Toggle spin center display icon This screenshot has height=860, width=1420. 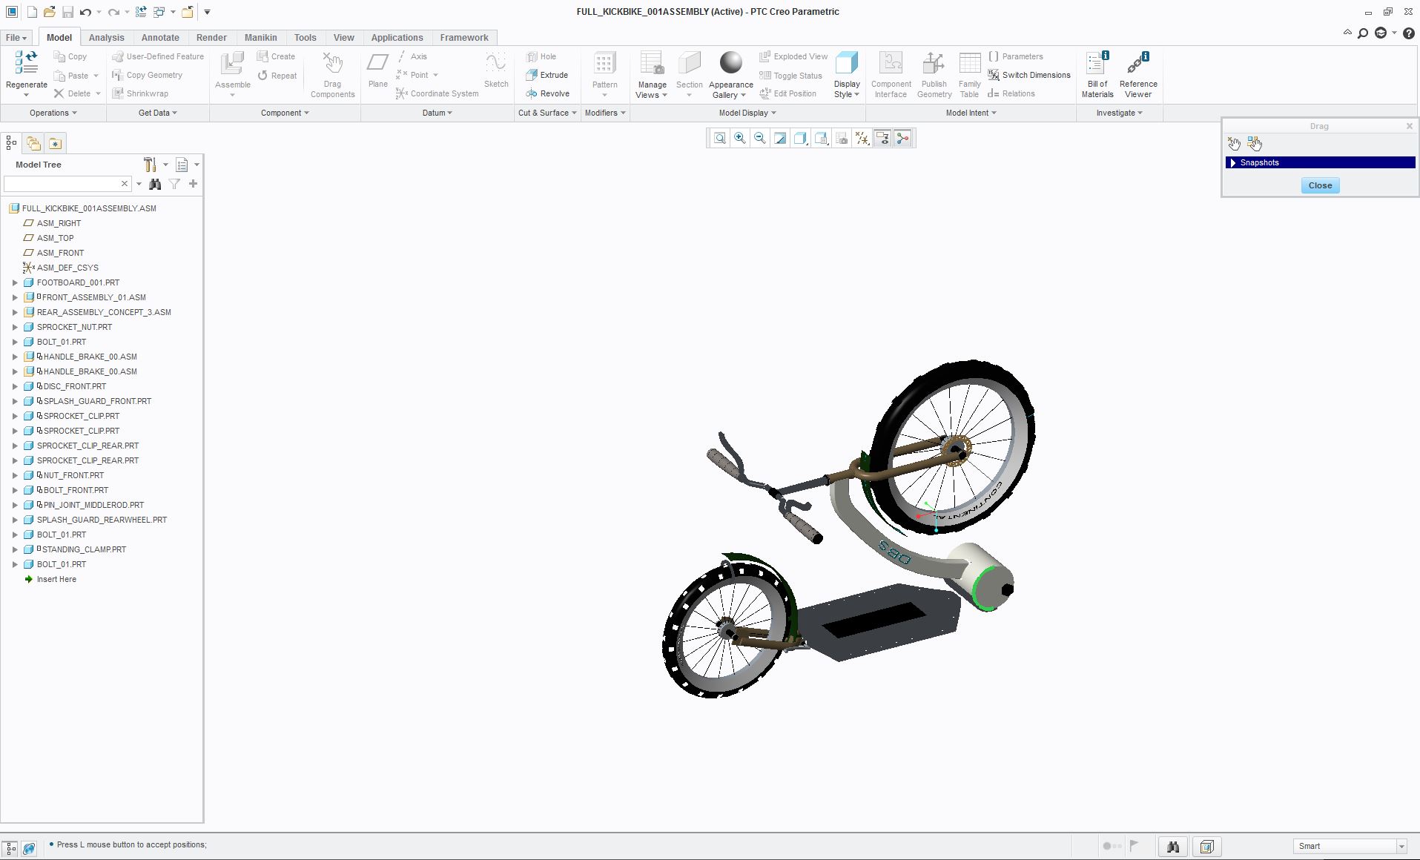coord(902,138)
